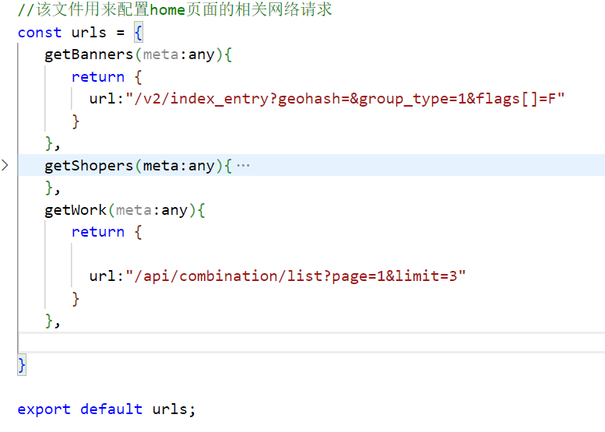Viewport: 605px width, 432px height.
Task: Click the Chinese comment on the first line
Action: click(x=175, y=10)
